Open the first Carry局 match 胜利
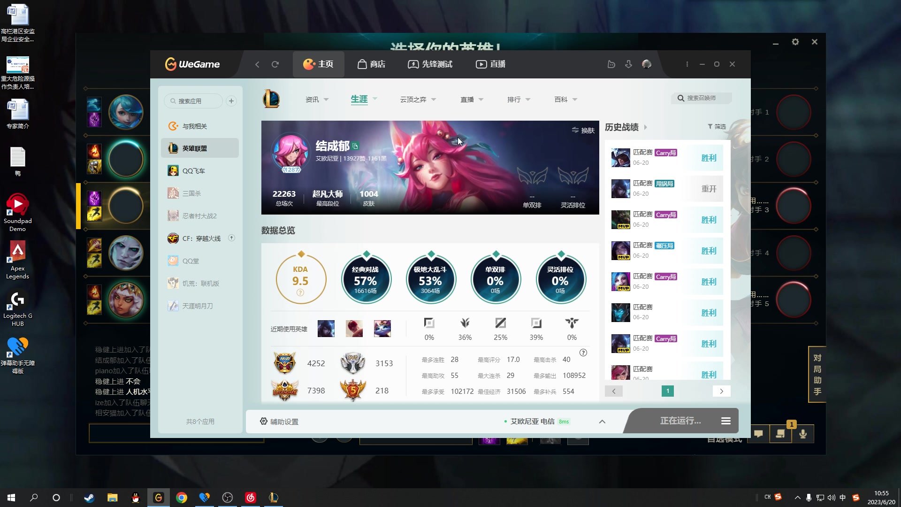Screen dimensions: 901x507 666,158
